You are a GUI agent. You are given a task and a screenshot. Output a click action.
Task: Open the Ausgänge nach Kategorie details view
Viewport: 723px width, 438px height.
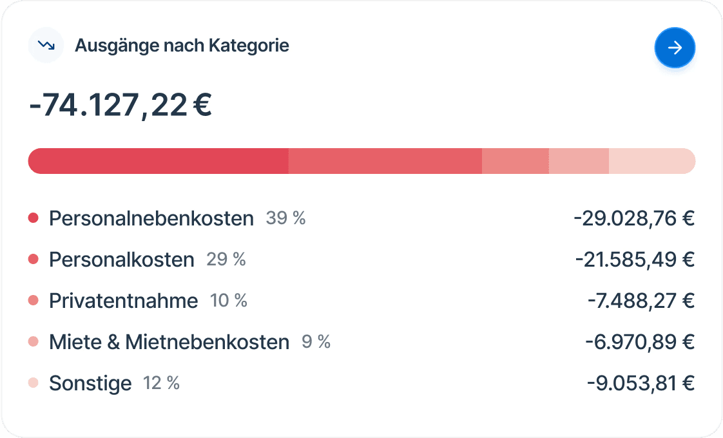pos(675,47)
